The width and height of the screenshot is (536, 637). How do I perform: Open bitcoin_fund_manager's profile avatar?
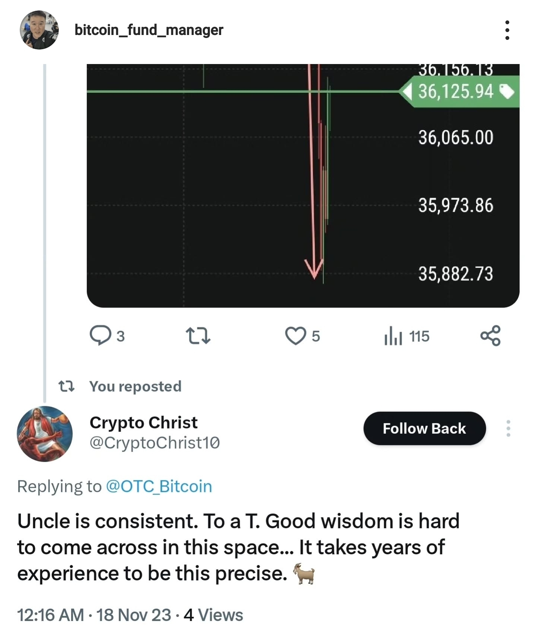click(x=39, y=30)
